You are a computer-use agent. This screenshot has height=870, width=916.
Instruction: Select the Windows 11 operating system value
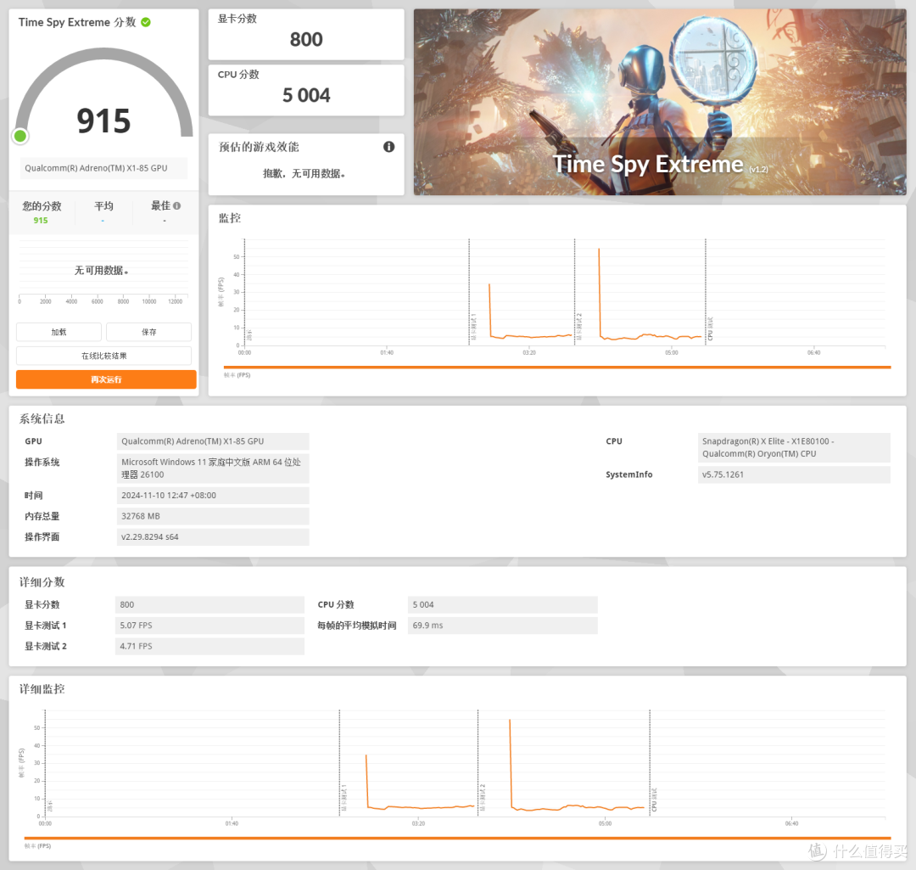tap(213, 469)
